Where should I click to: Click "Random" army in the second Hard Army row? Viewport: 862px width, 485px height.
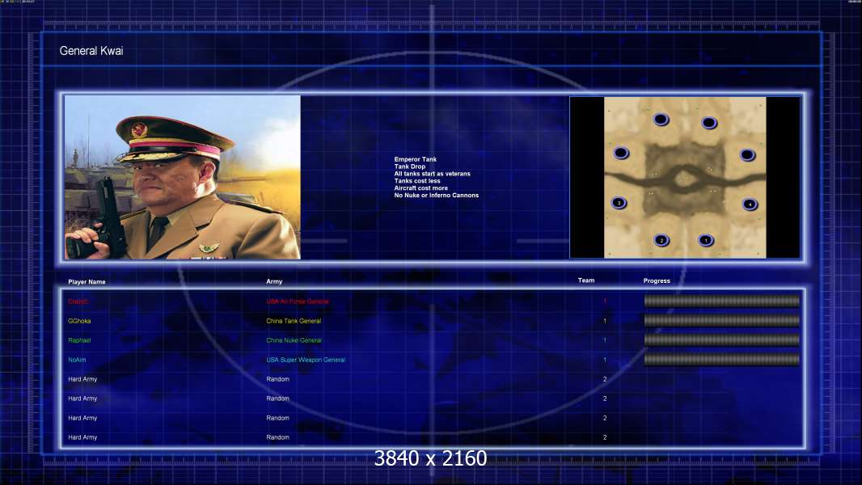277,399
